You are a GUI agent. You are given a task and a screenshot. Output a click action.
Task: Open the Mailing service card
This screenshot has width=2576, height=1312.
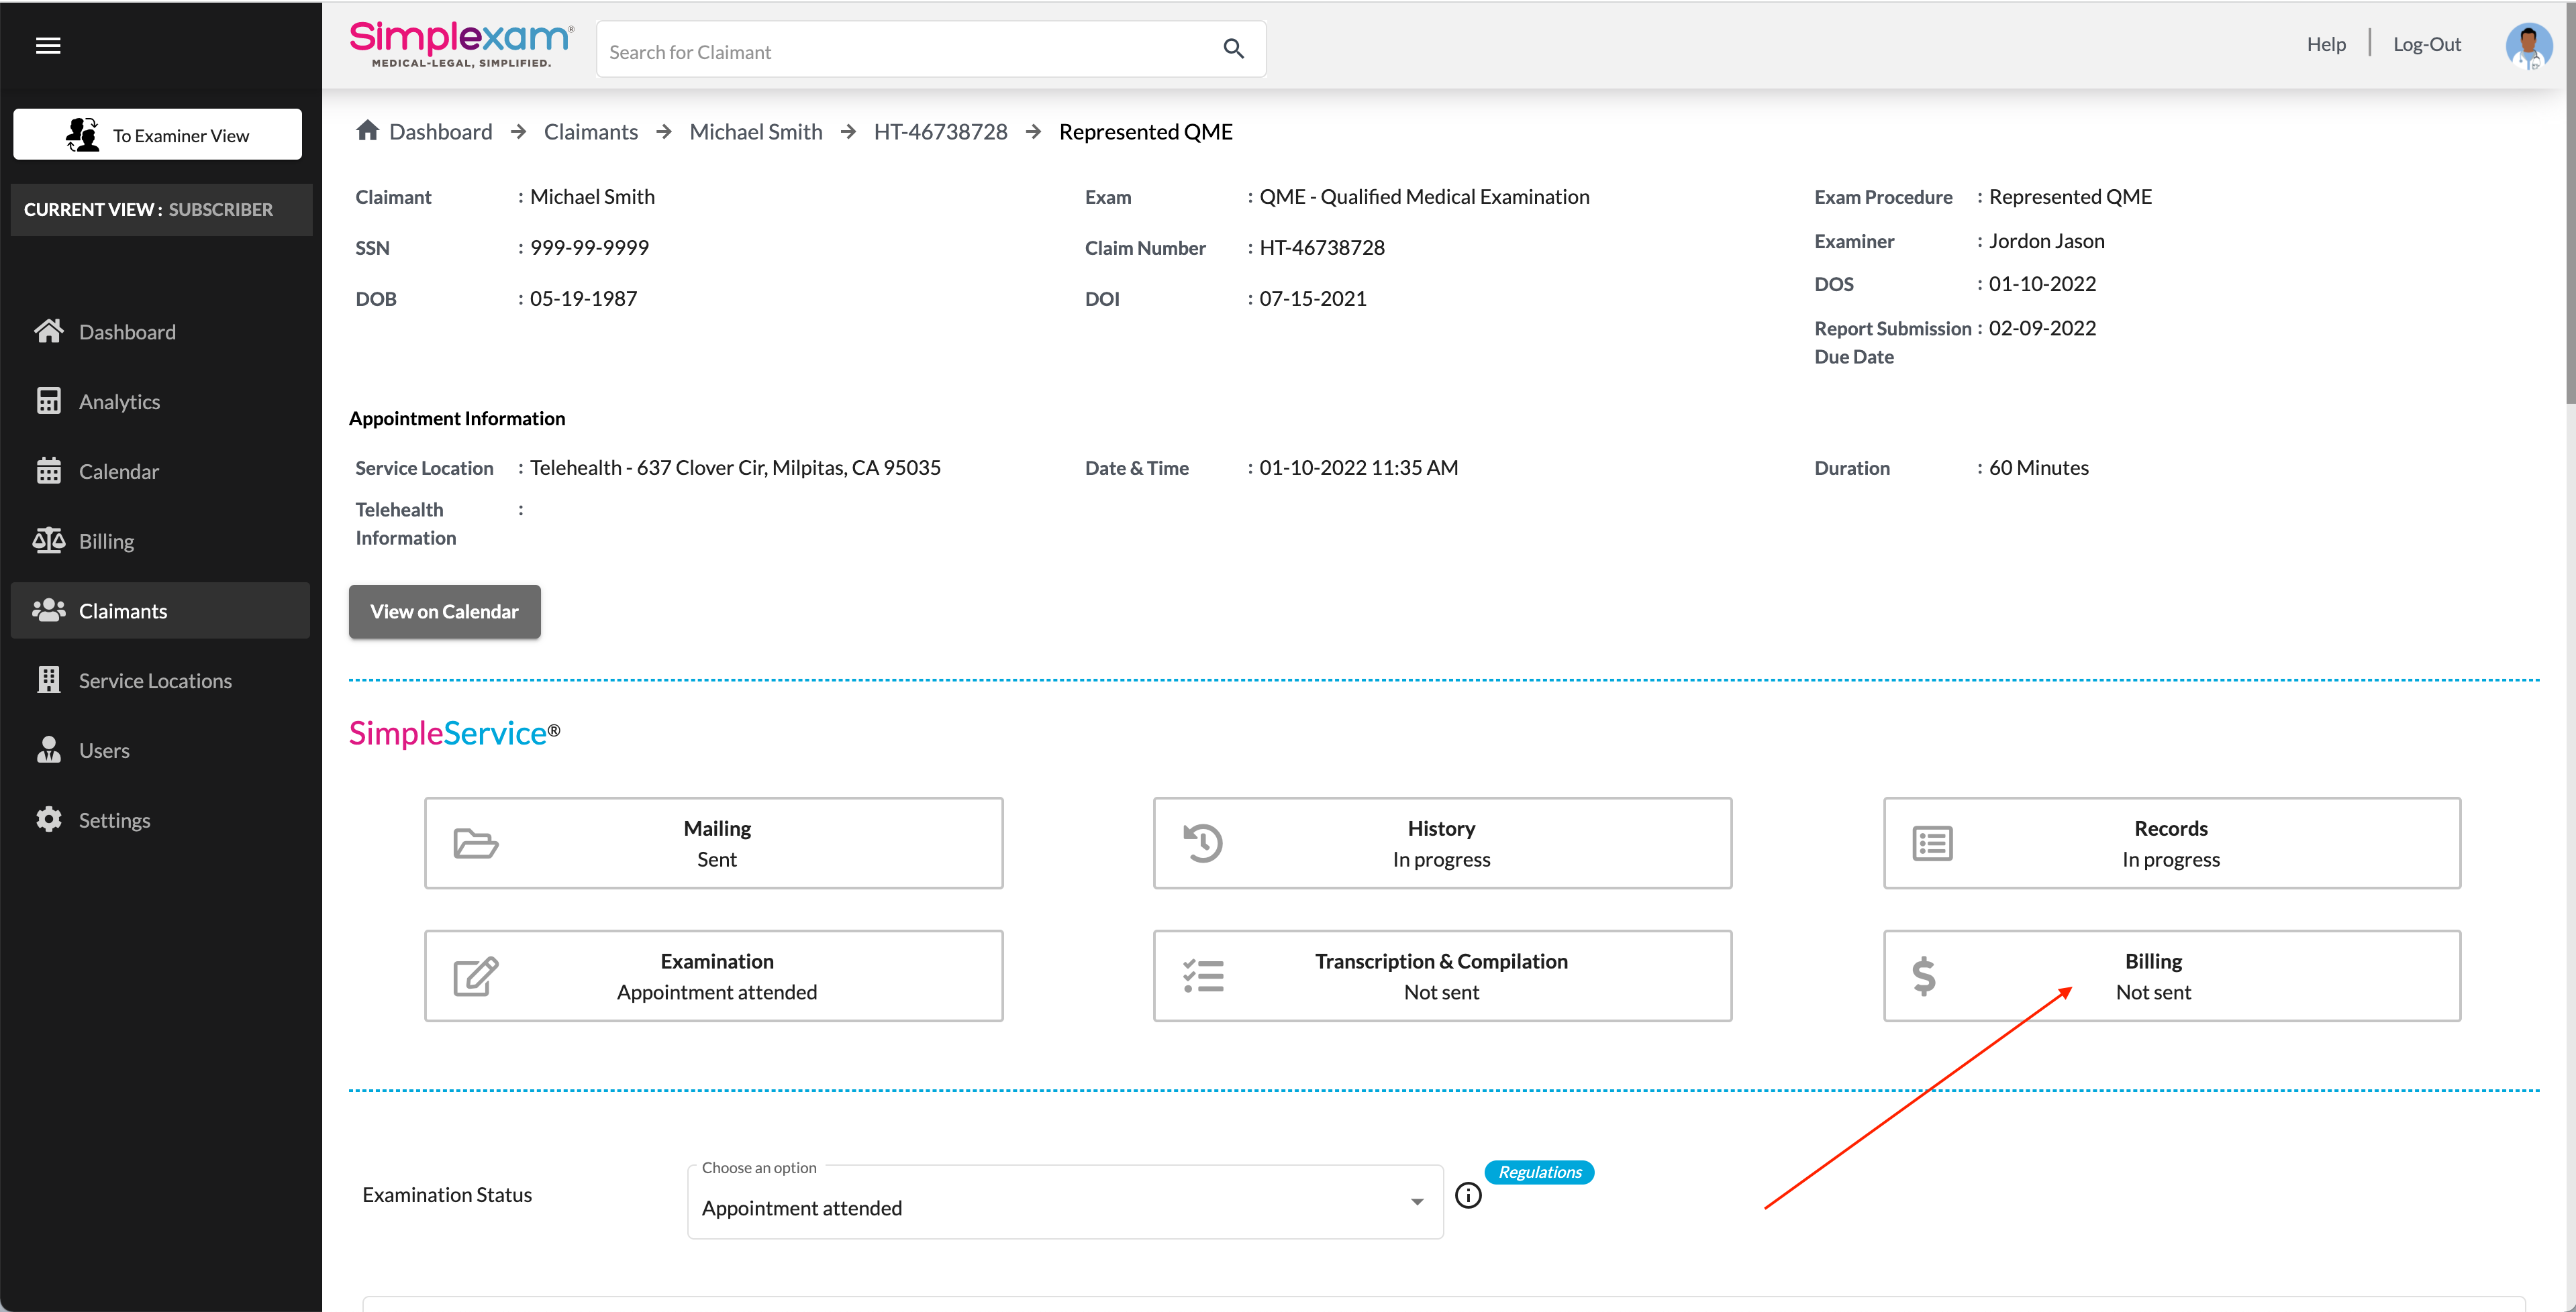pyautogui.click(x=713, y=842)
